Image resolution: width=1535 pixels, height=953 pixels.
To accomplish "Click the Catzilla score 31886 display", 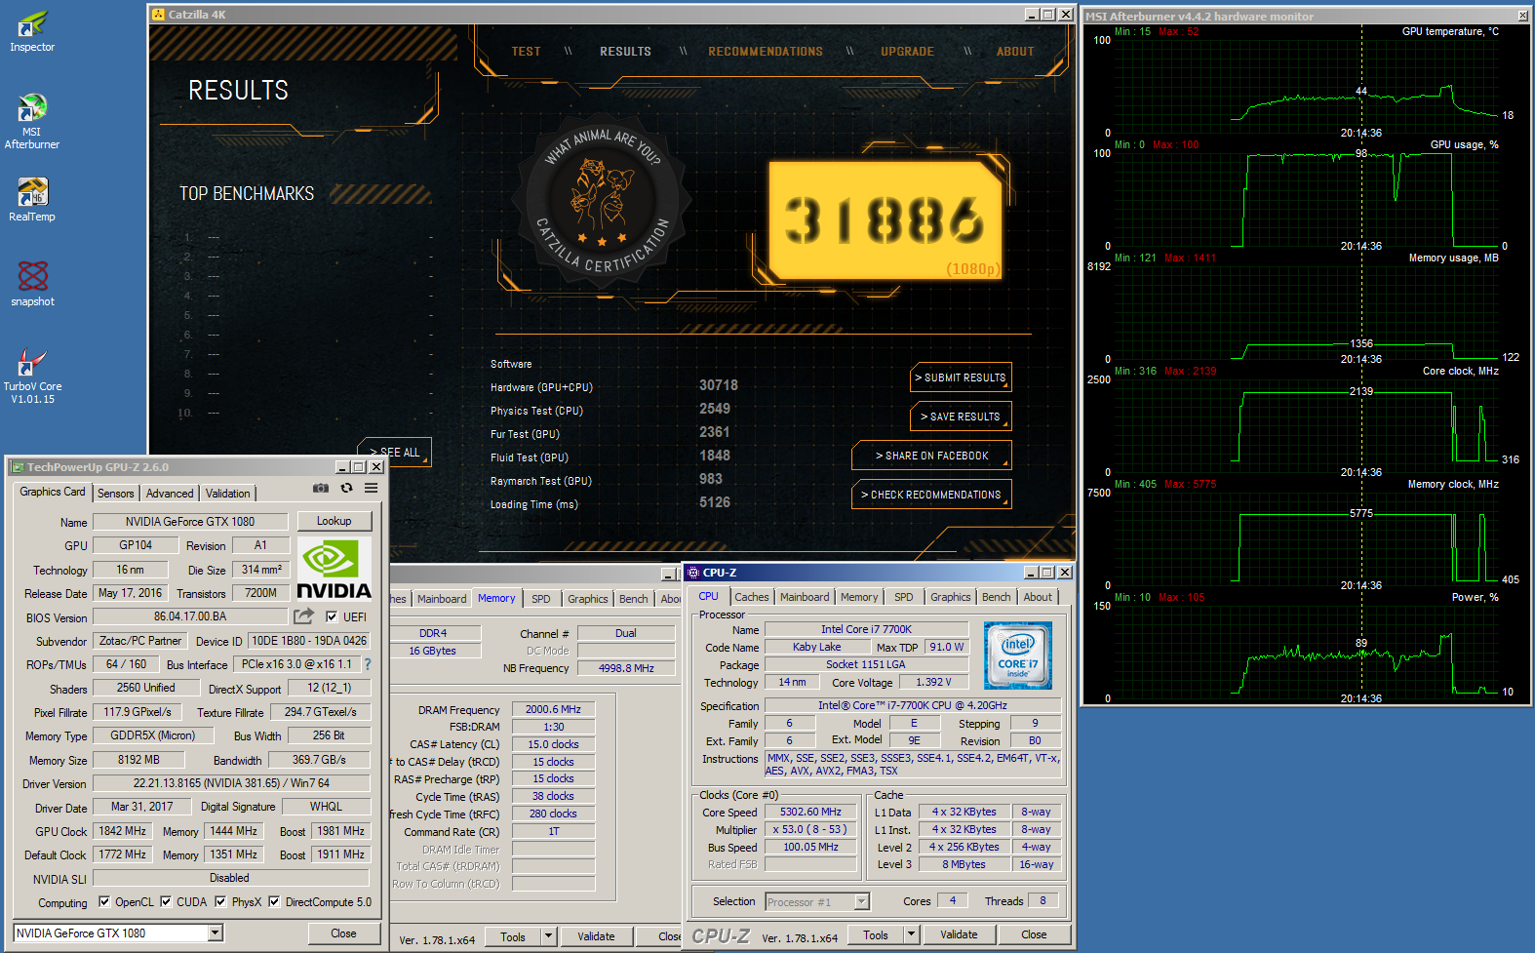I will (x=886, y=220).
